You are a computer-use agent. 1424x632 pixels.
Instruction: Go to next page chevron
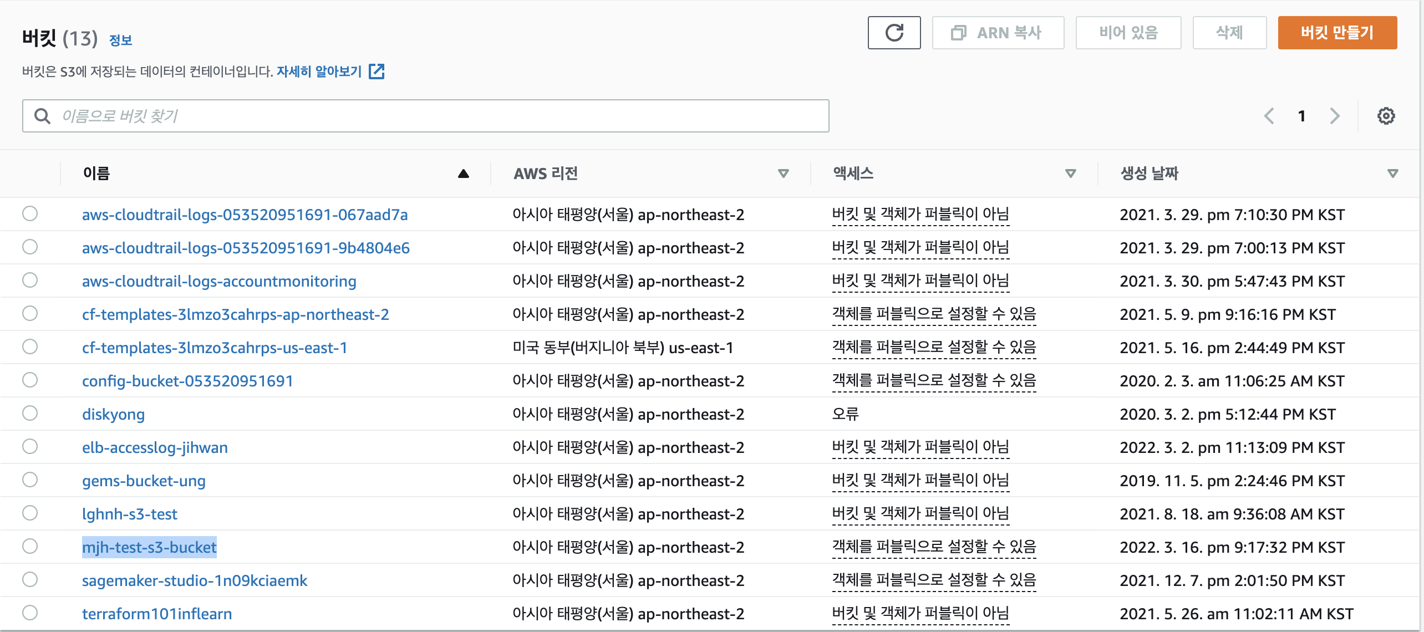tap(1334, 116)
